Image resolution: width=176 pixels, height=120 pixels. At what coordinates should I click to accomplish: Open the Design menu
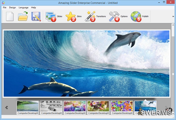(12, 8)
